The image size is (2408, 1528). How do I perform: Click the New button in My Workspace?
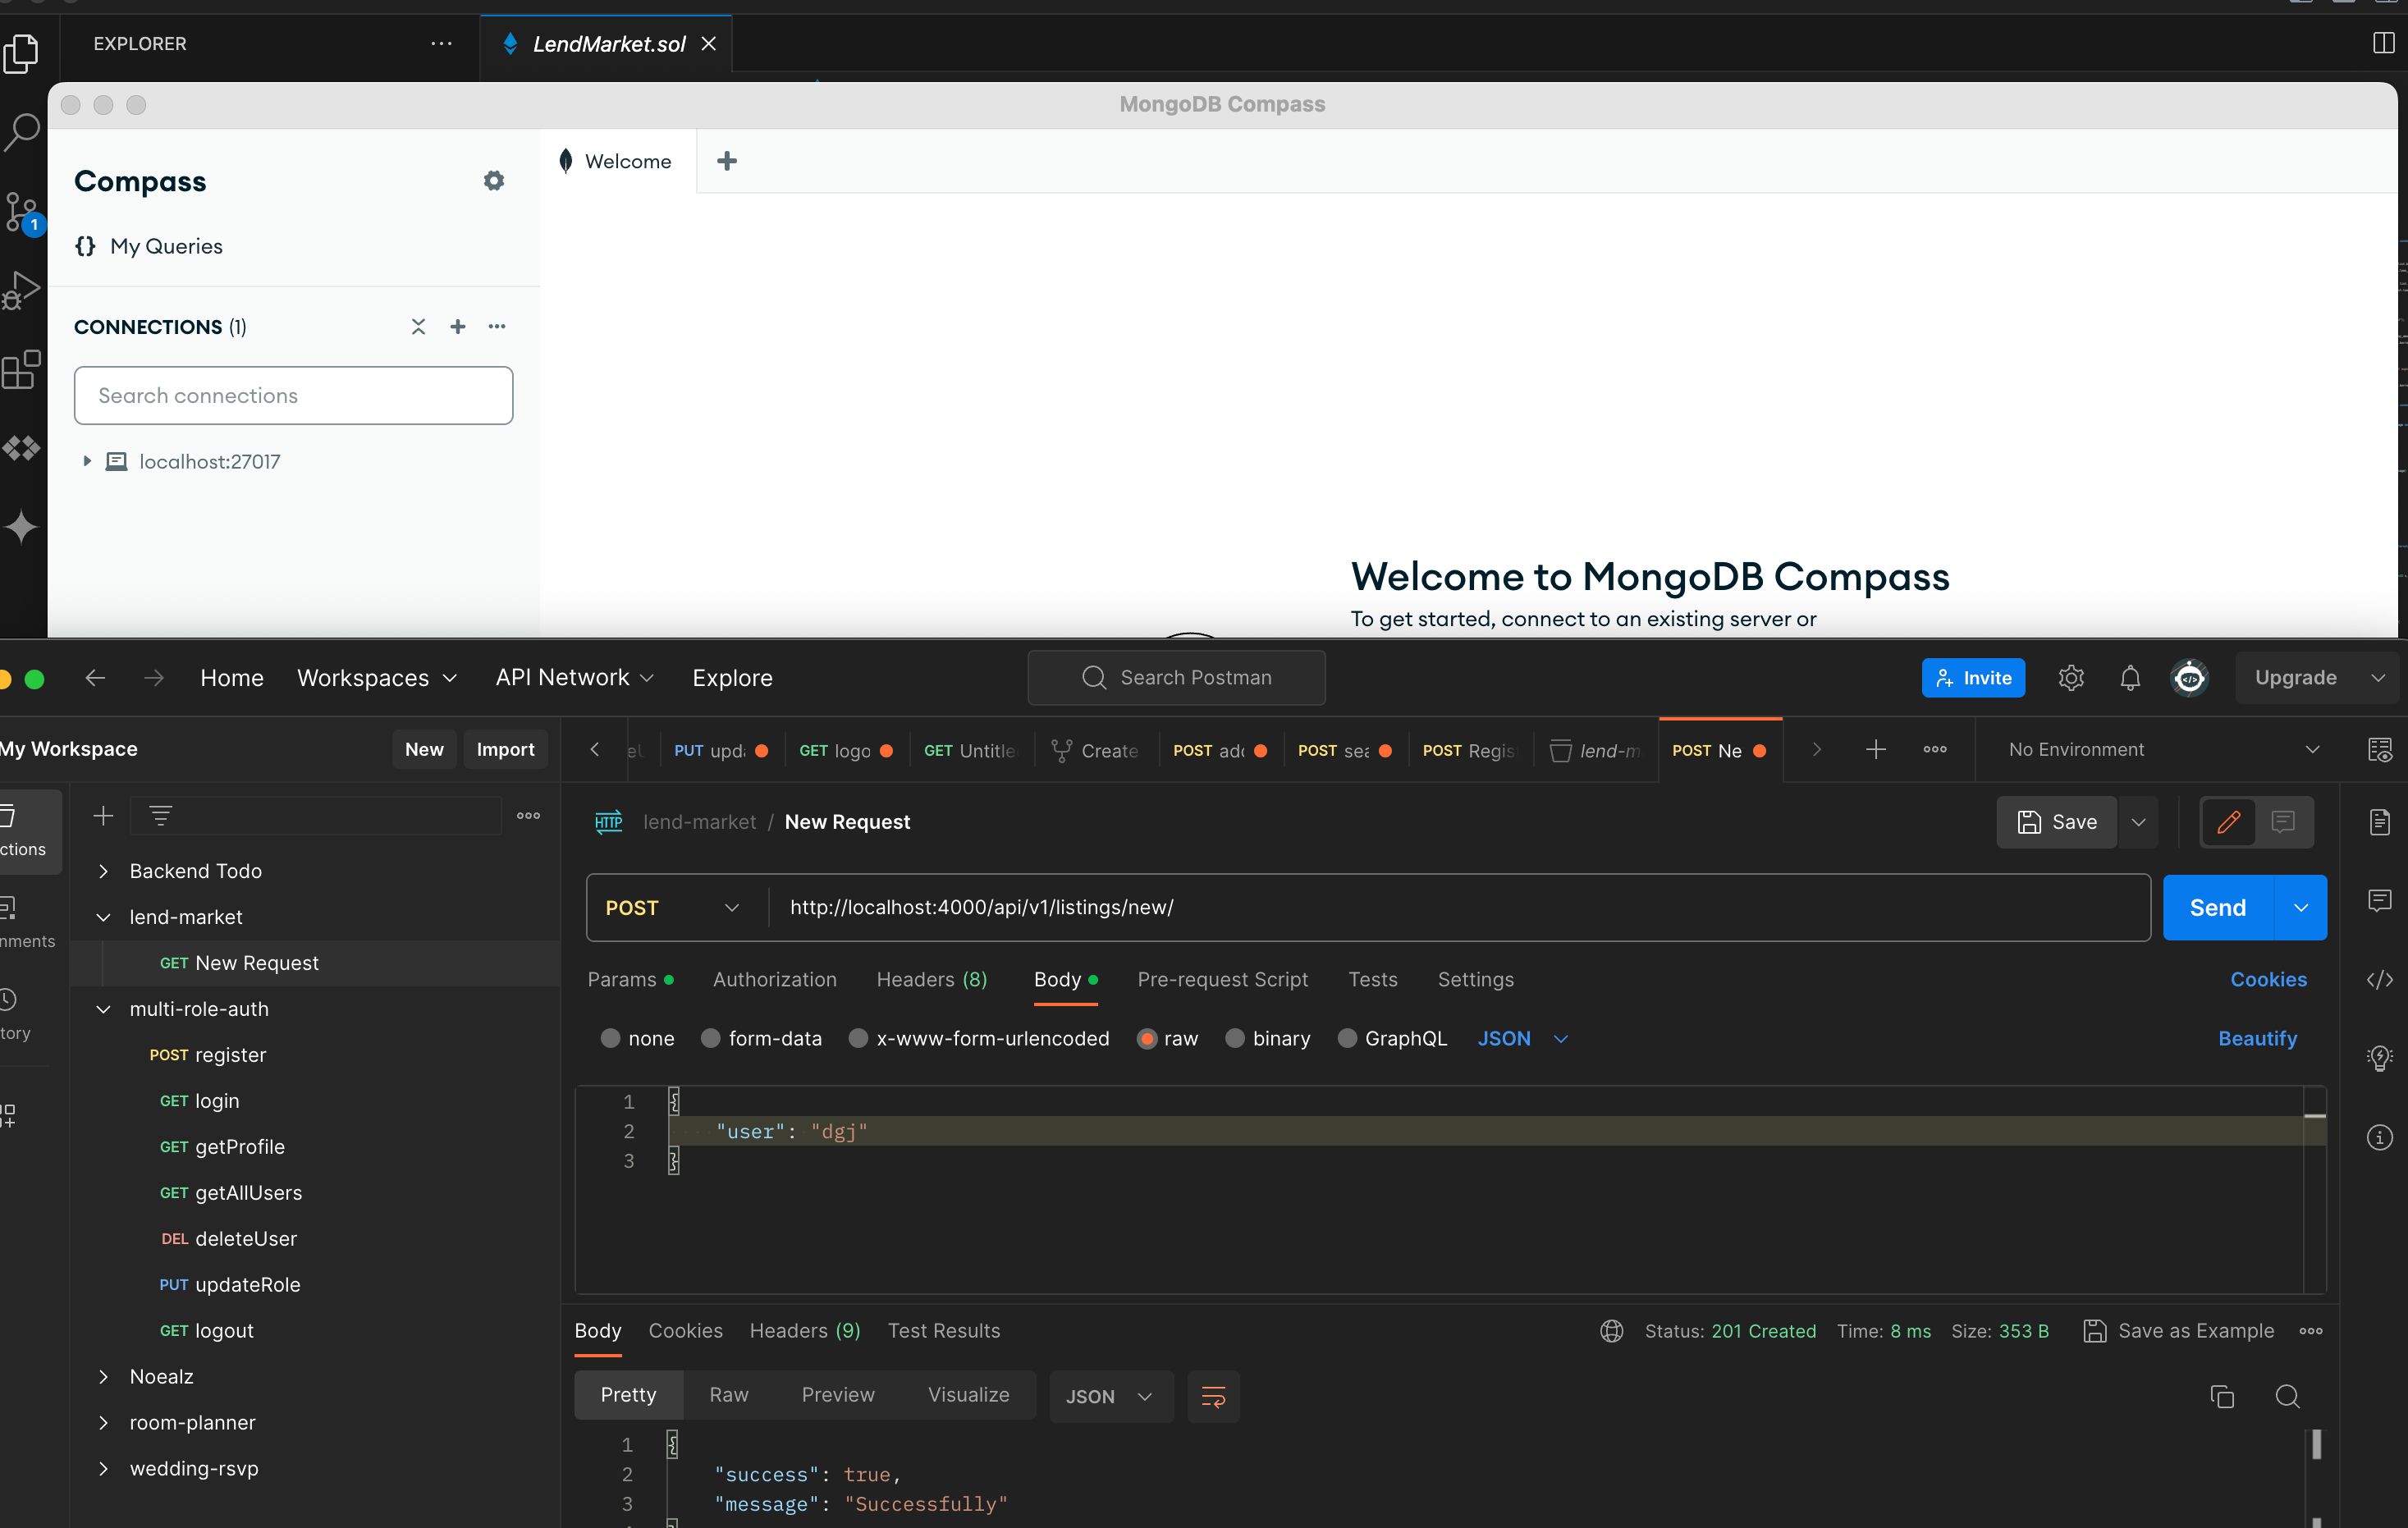(x=424, y=749)
